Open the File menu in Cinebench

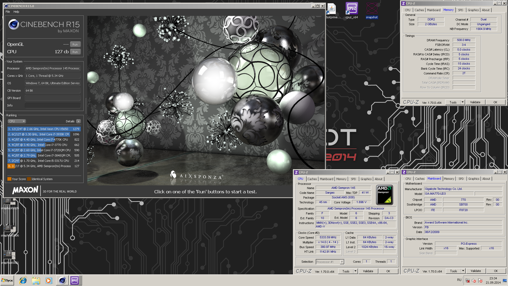pos(8,12)
